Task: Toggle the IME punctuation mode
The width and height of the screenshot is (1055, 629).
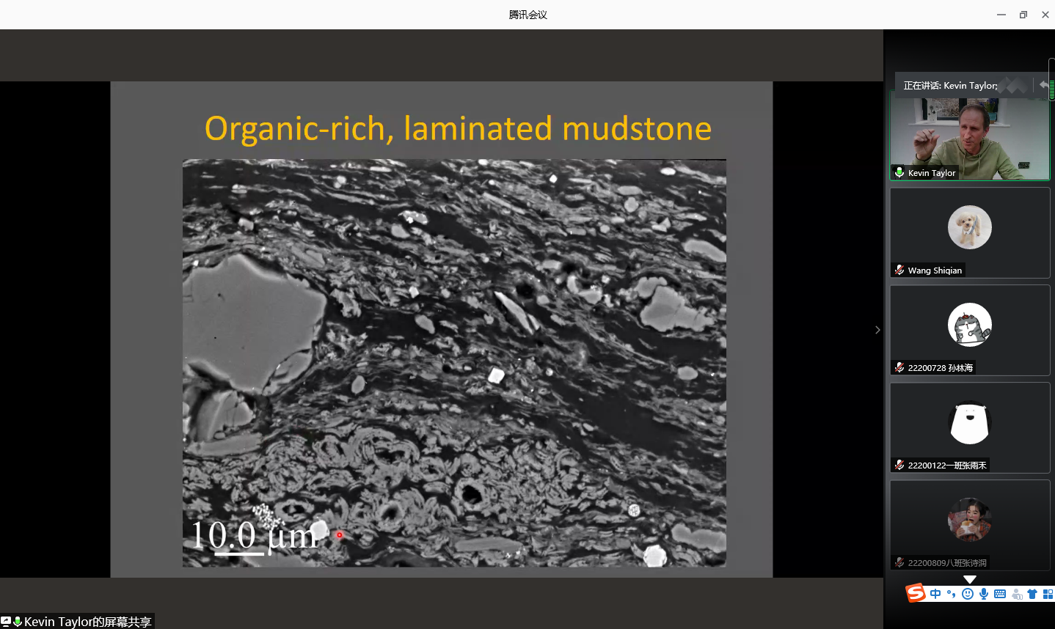Action: 952,594
